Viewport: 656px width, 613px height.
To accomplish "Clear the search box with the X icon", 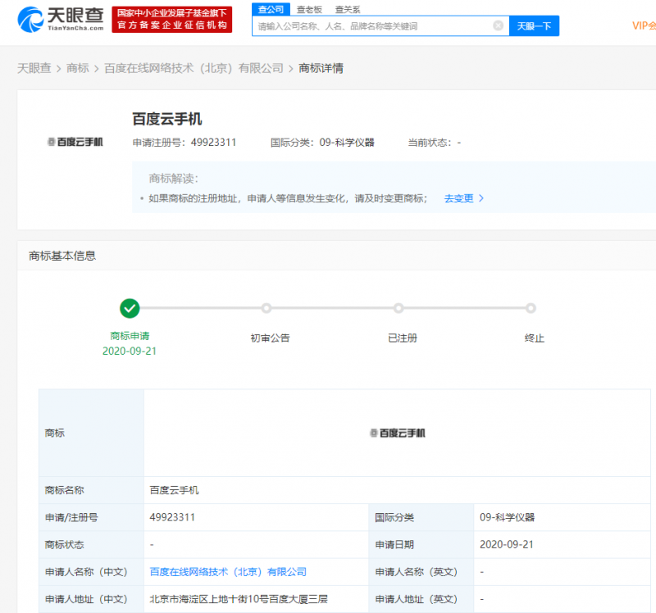I will (498, 26).
